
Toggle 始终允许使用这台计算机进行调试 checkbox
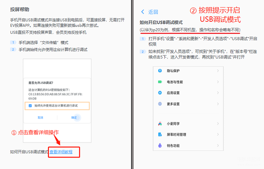[30, 106]
